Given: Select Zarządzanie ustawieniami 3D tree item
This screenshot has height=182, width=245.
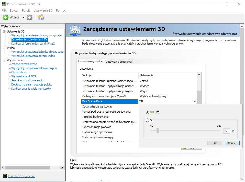Looking at the screenshot, I should coord(29,39).
